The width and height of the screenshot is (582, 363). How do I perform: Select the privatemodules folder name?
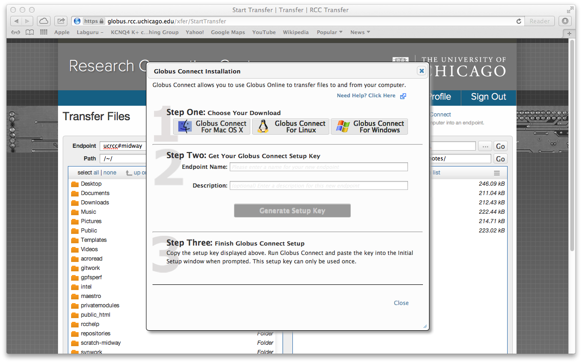pos(100,305)
